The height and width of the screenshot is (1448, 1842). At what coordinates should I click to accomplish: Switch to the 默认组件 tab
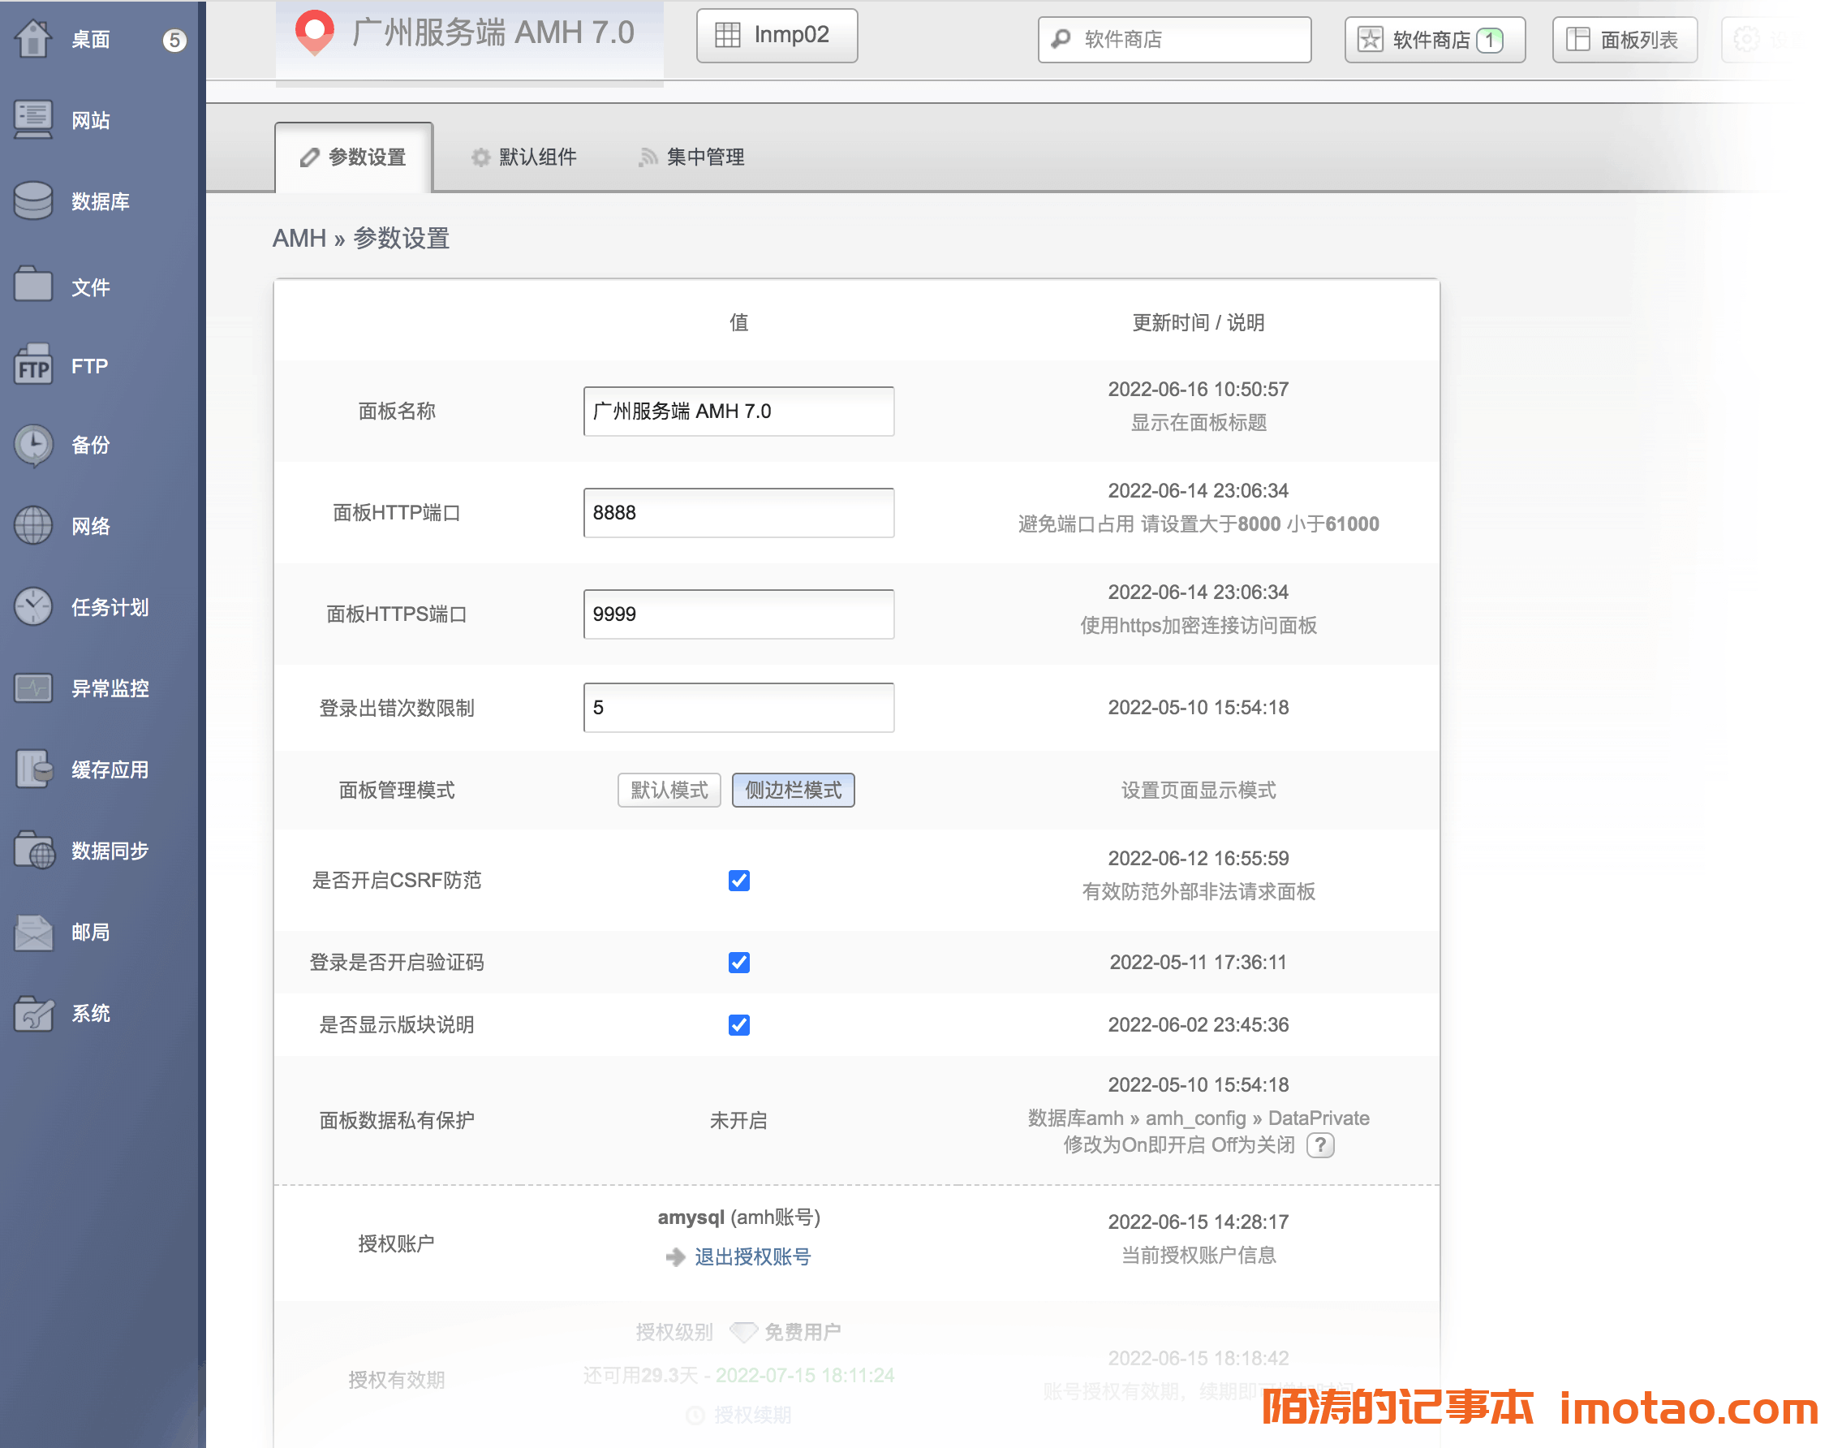pos(524,157)
